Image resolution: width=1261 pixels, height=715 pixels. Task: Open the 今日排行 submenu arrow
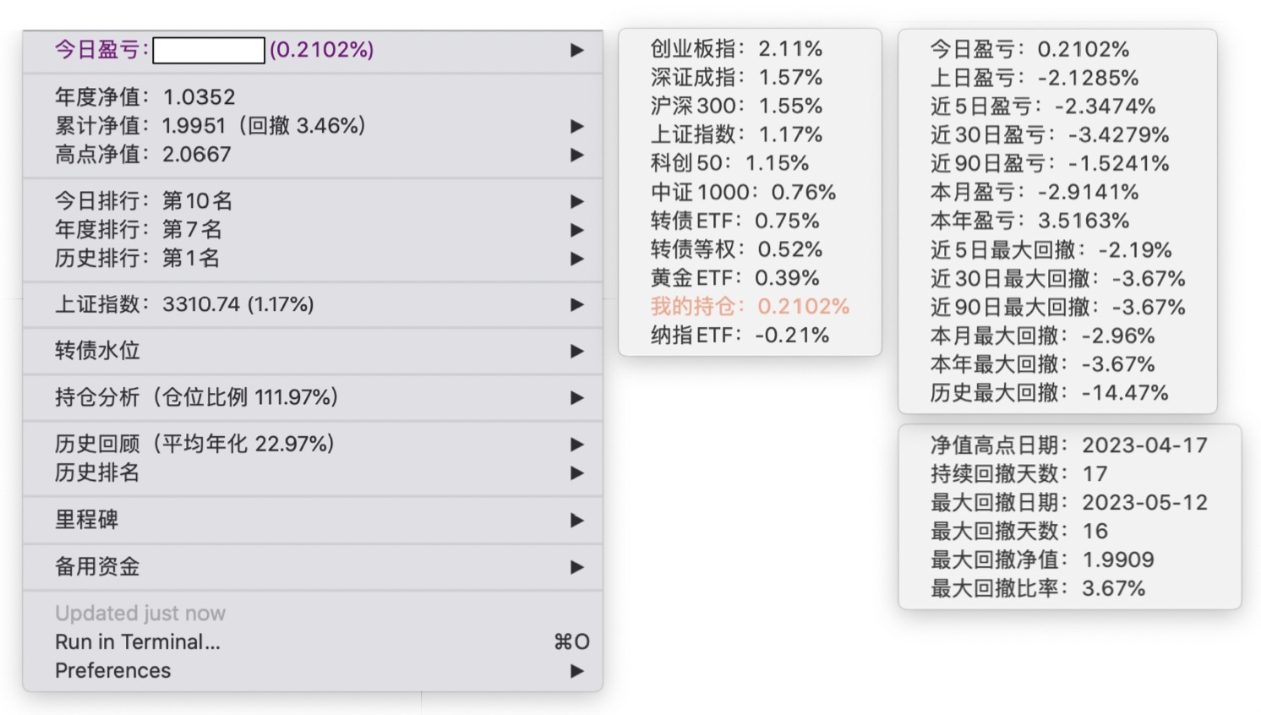pos(577,201)
